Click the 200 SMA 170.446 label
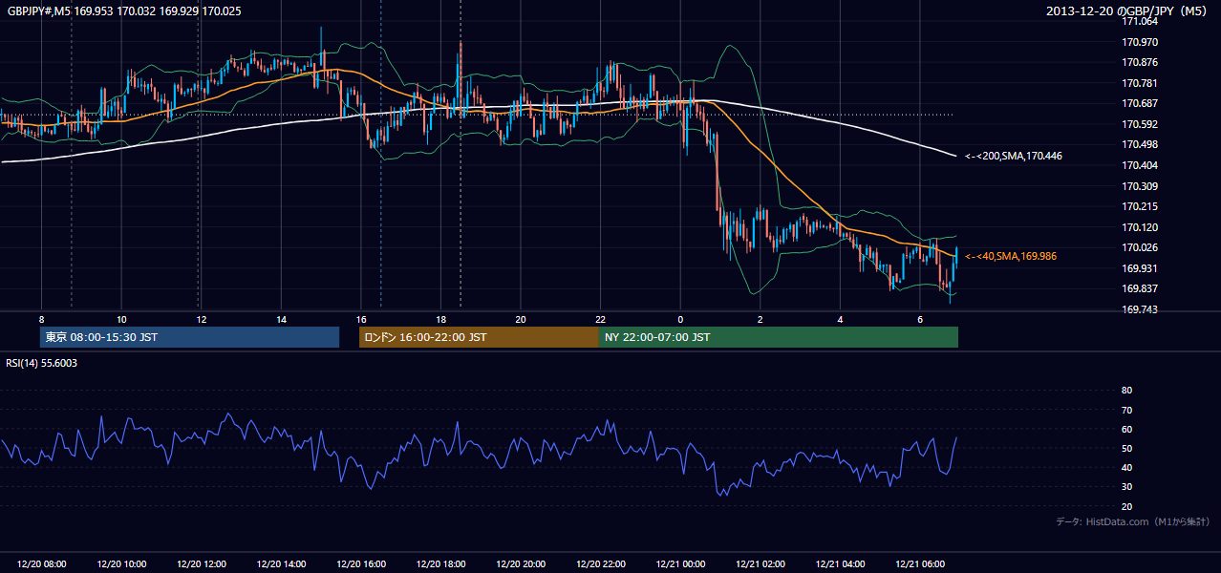The height and width of the screenshot is (573, 1221). 1013,156
